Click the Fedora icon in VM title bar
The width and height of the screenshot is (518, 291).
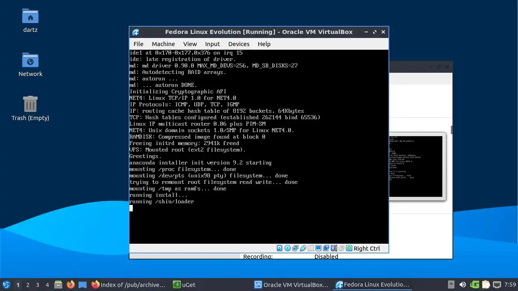pos(136,32)
